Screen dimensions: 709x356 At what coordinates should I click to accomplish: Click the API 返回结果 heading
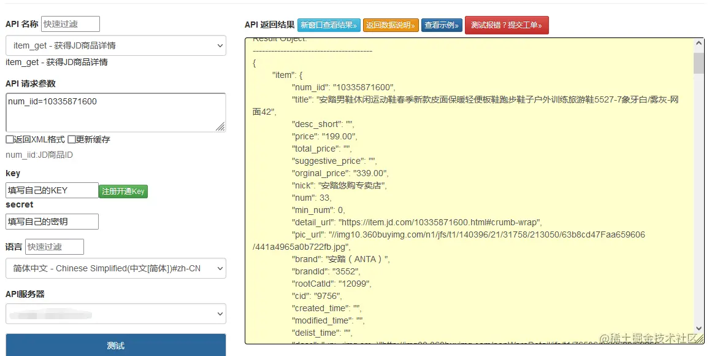coord(269,25)
